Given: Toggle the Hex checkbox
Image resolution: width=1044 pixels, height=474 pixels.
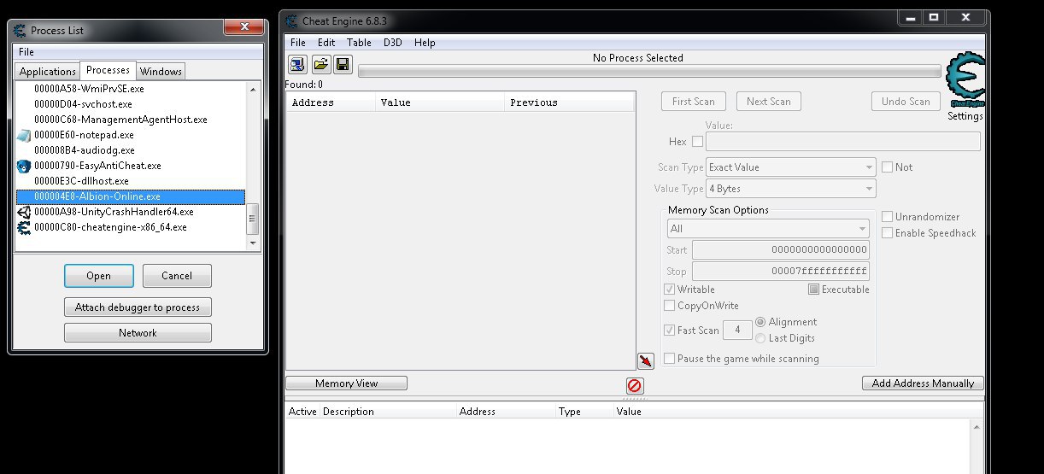Looking at the screenshot, I should (x=697, y=142).
